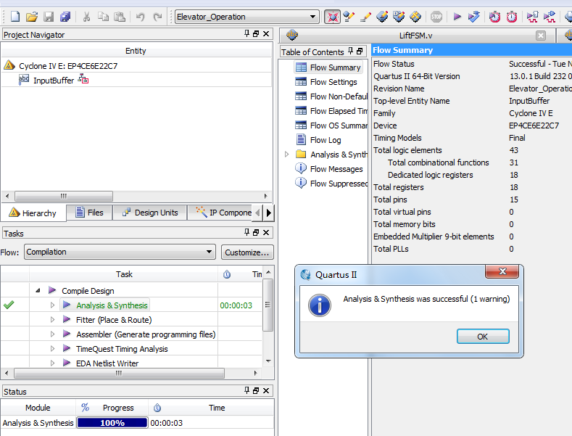Click the checkmark-with-pencil assignment icon
This screenshot has height=436, width=572.
[349, 17]
